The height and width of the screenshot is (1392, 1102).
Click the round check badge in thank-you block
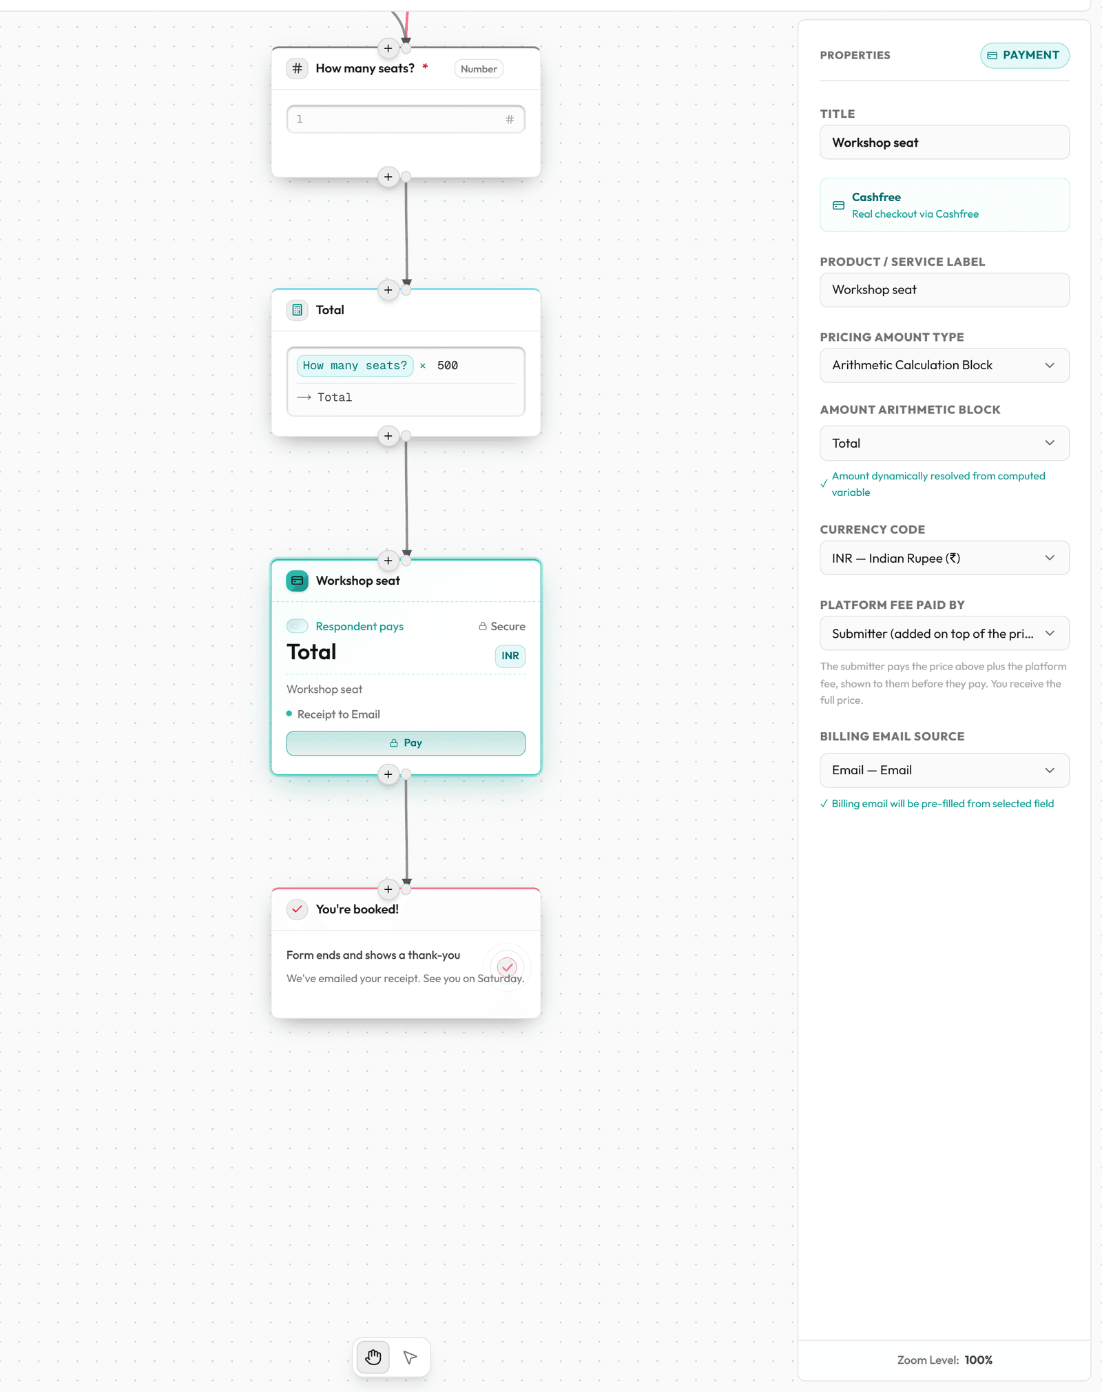508,967
